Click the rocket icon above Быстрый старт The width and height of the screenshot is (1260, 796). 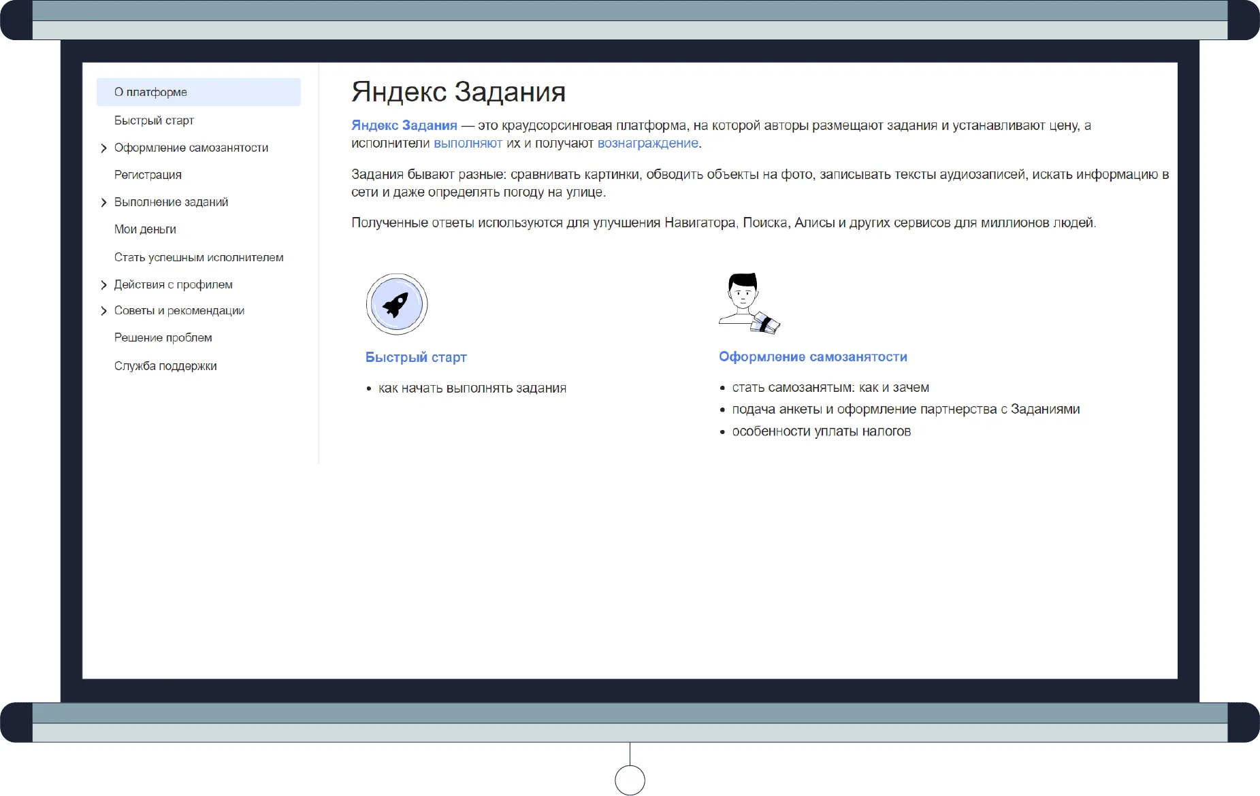pos(397,304)
